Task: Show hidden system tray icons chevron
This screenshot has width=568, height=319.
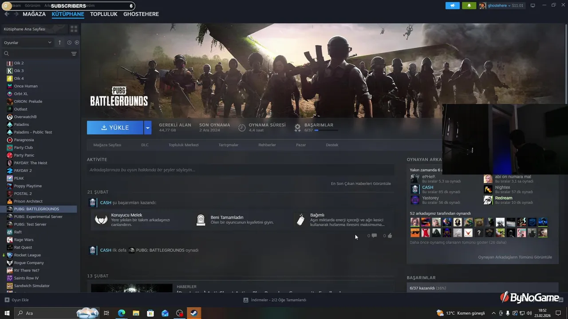Action: (x=493, y=313)
